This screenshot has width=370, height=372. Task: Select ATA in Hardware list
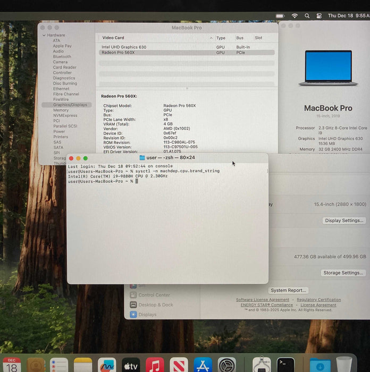click(56, 40)
